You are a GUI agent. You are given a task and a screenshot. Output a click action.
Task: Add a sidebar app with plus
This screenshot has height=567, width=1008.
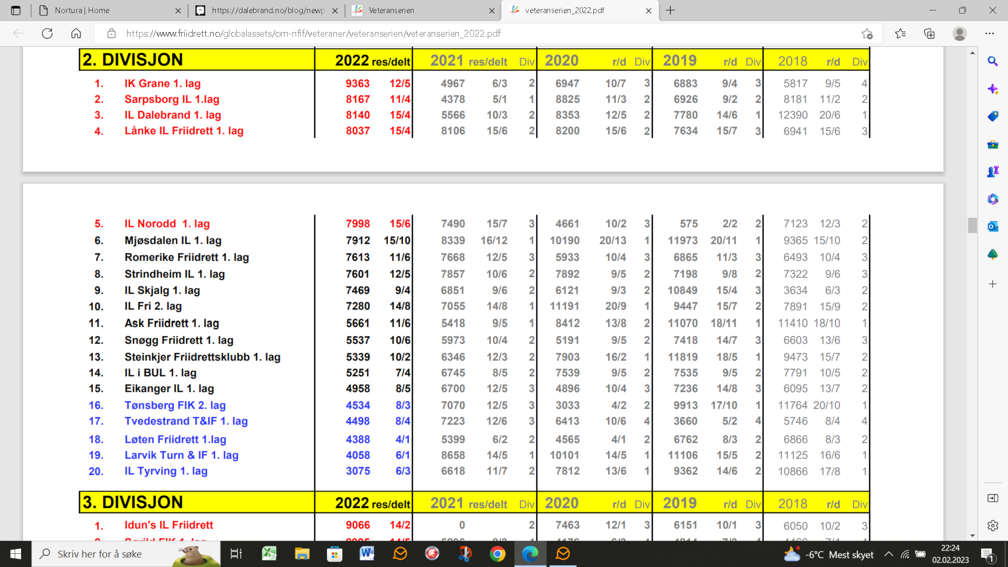click(992, 284)
